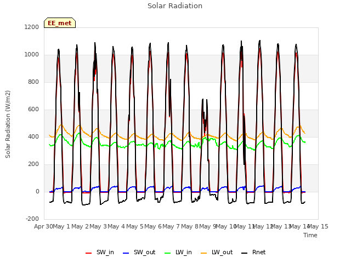Toggle the SW_in legend entry
Image resolution: width=351 pixels, height=263 pixels.
(100, 252)
